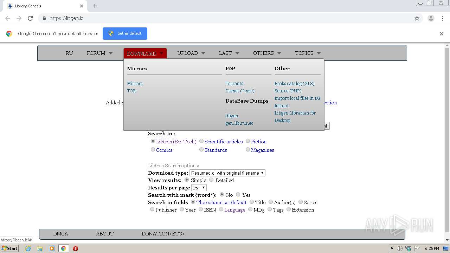
Task: Select Fiction search radio button
Action: 248,141
